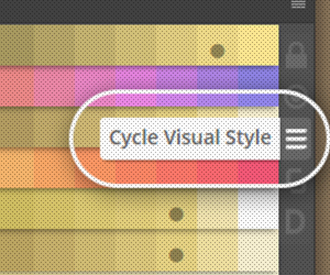Click the bracket-shaped icon below the Cycle Visual Style icon

[x=296, y=174]
